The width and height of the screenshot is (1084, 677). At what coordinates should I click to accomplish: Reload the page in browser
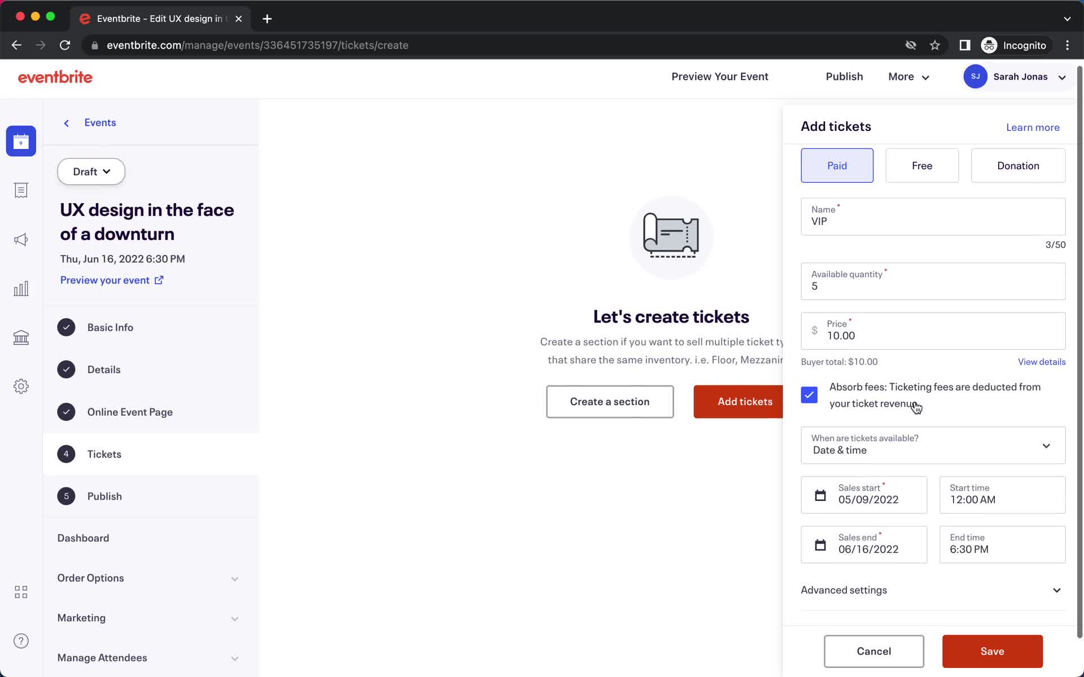point(65,45)
